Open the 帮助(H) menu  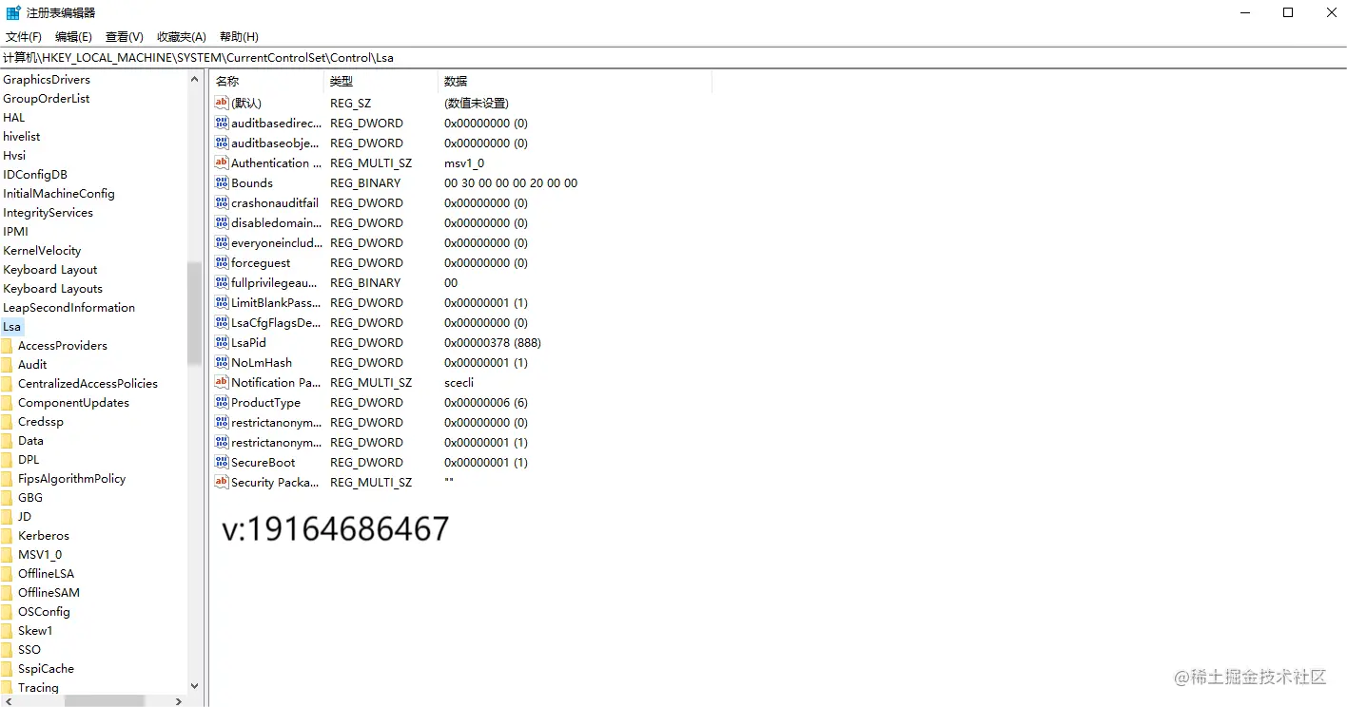pyautogui.click(x=239, y=37)
